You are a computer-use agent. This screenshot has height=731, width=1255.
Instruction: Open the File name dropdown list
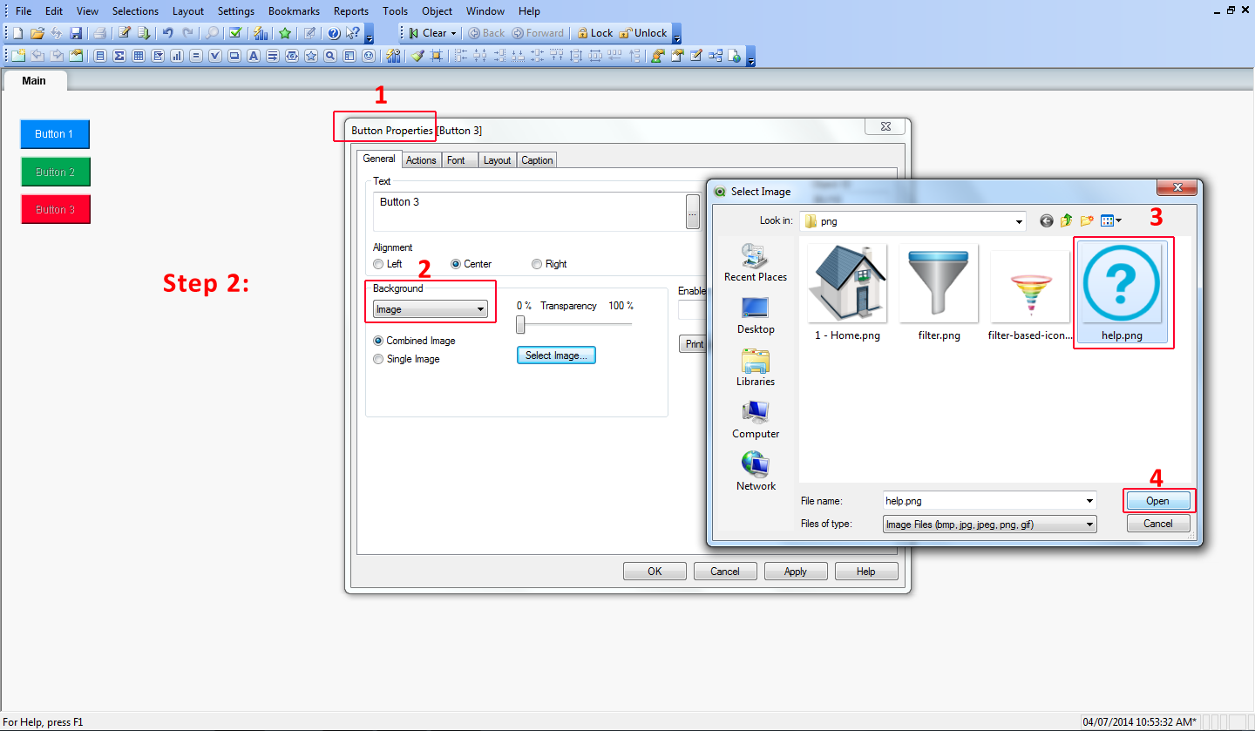(1089, 501)
